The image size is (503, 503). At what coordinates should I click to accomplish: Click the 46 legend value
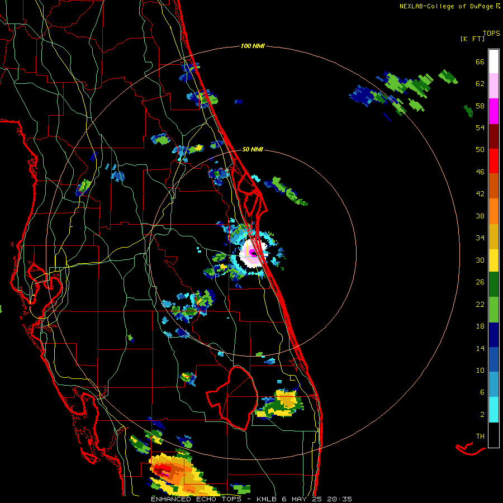pyautogui.click(x=480, y=172)
